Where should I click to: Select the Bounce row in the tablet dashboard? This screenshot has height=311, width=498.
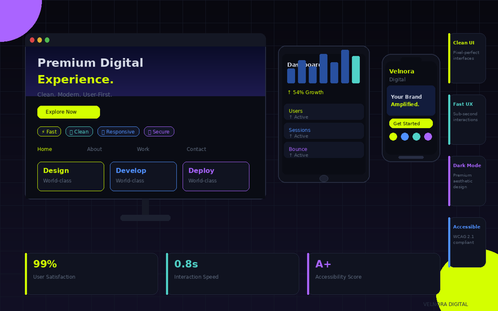pos(324,150)
